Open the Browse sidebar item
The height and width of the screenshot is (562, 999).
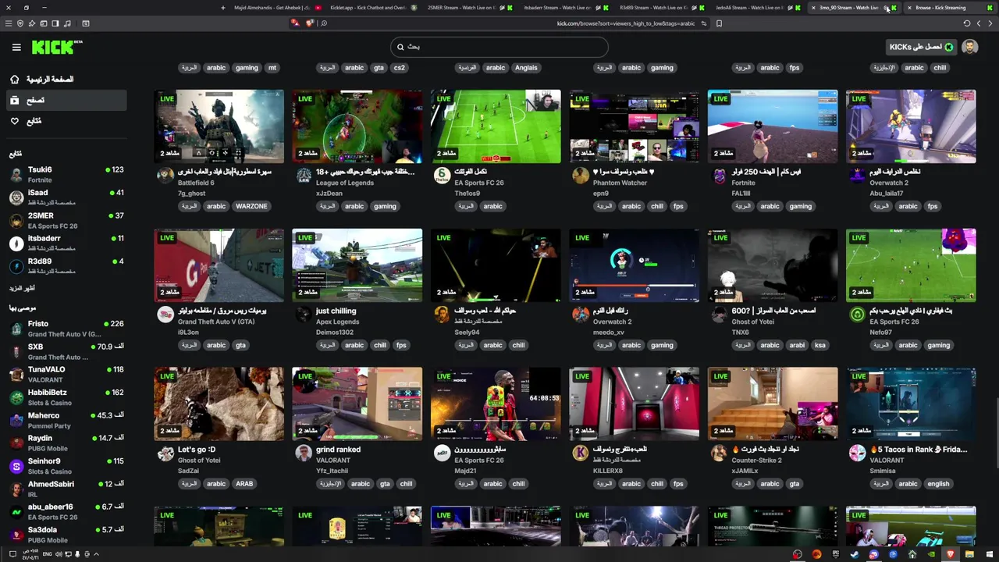click(x=66, y=100)
